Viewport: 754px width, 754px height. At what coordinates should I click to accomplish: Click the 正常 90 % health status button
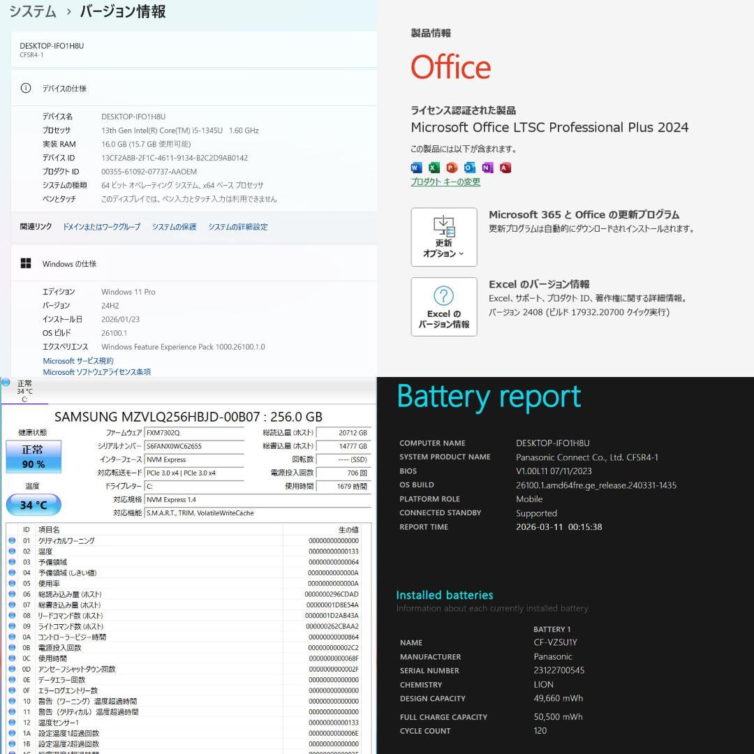point(34,457)
